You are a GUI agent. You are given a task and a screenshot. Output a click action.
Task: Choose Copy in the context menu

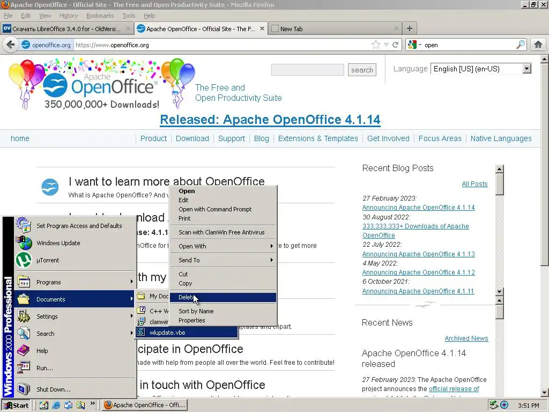coord(223,283)
